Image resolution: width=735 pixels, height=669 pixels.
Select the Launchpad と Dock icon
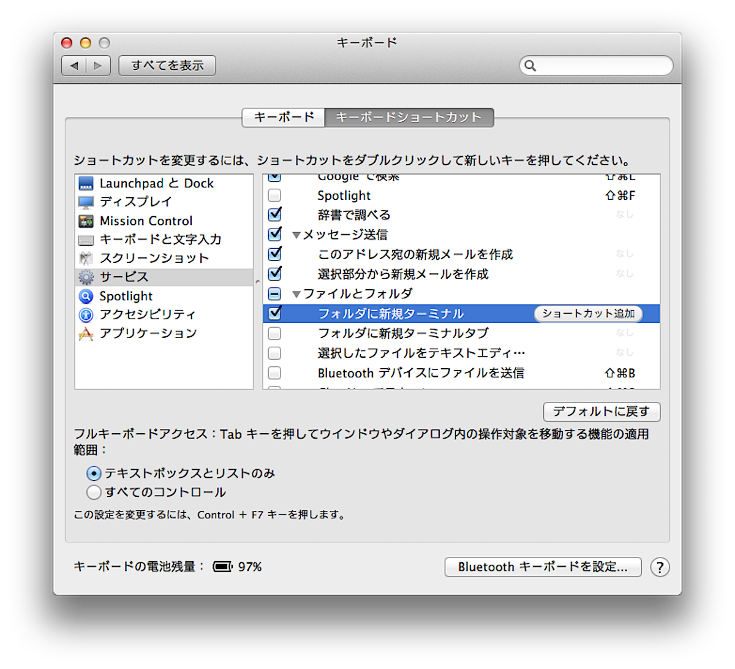tap(86, 183)
